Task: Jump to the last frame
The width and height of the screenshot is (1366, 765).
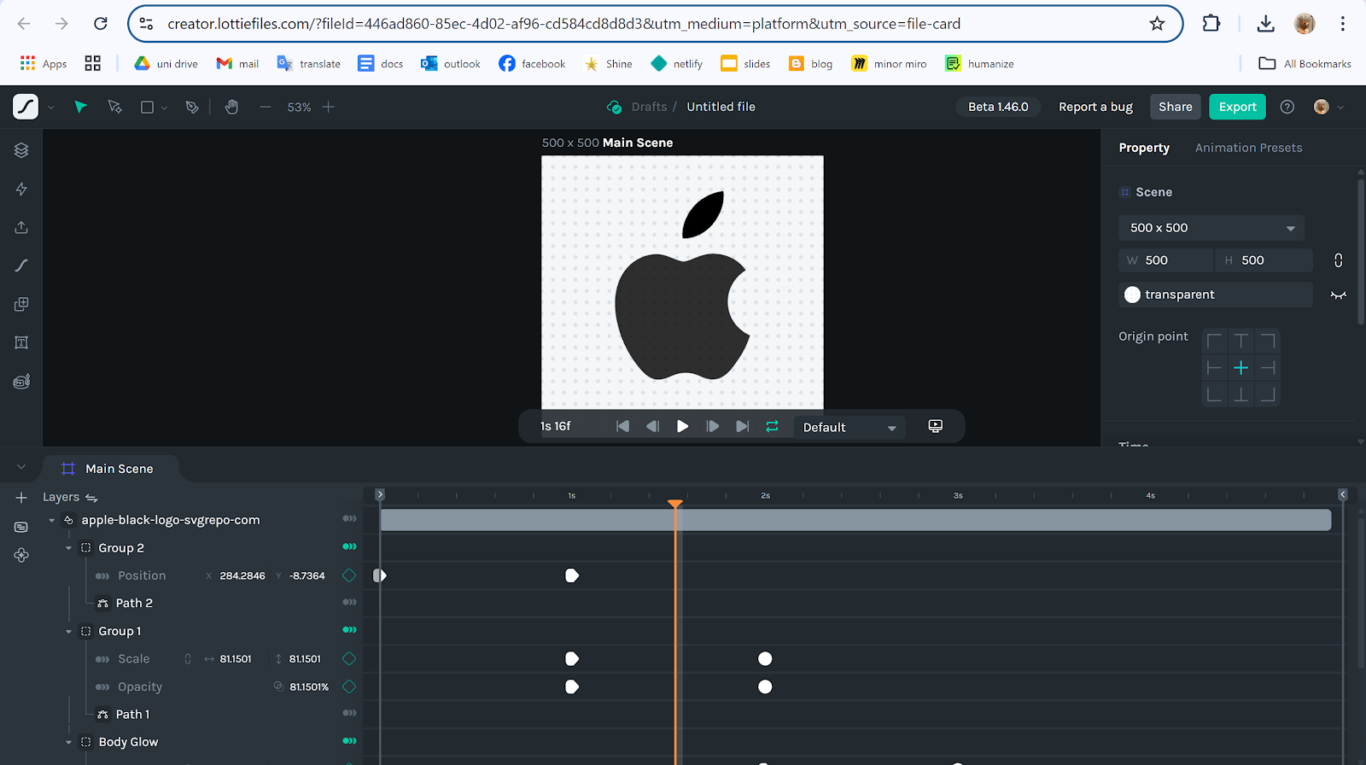Action: [742, 426]
